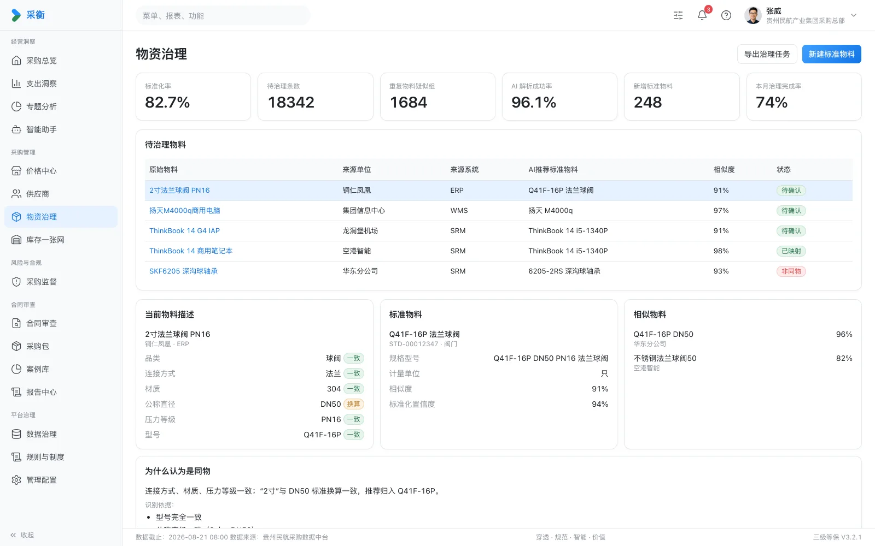Click 新建标准物料 button
This screenshot has width=875, height=546.
point(831,54)
